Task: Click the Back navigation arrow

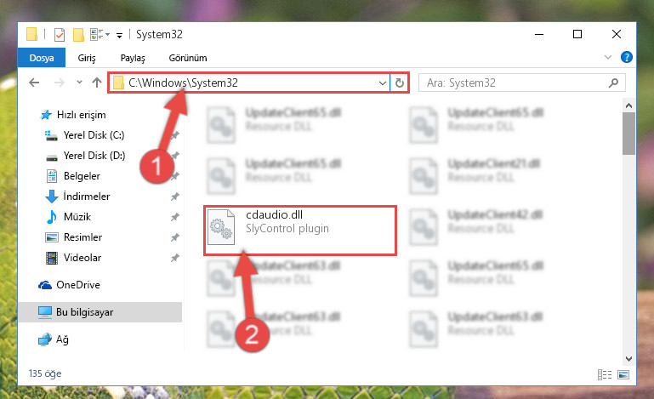Action: coord(34,83)
